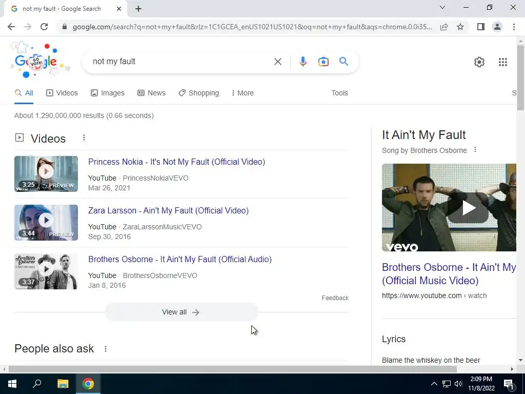Open the Google apps grid
The image size is (525, 394).
pyautogui.click(x=502, y=62)
